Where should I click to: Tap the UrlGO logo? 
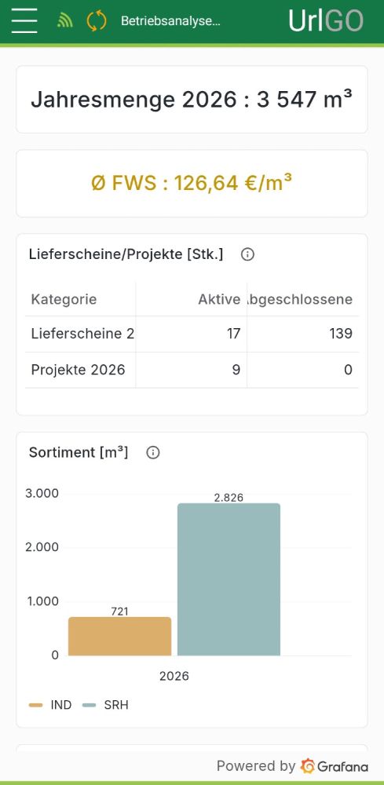click(326, 21)
